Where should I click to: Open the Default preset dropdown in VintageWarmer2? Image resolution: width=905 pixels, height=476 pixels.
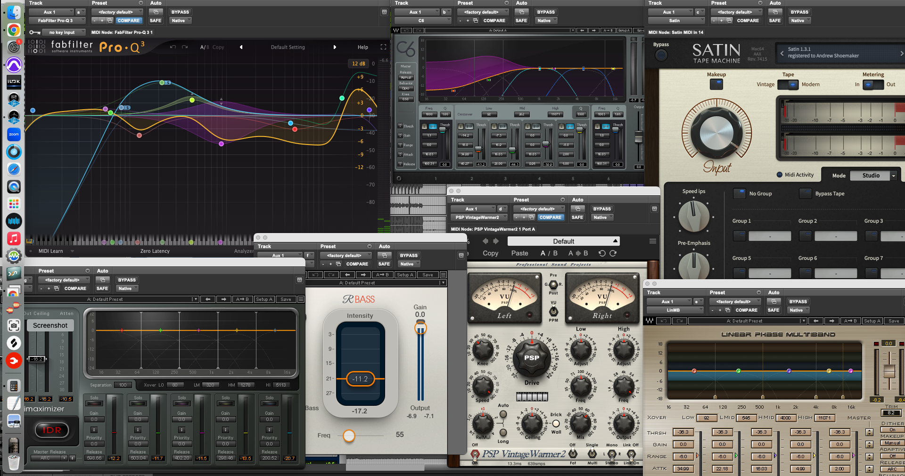coord(563,241)
